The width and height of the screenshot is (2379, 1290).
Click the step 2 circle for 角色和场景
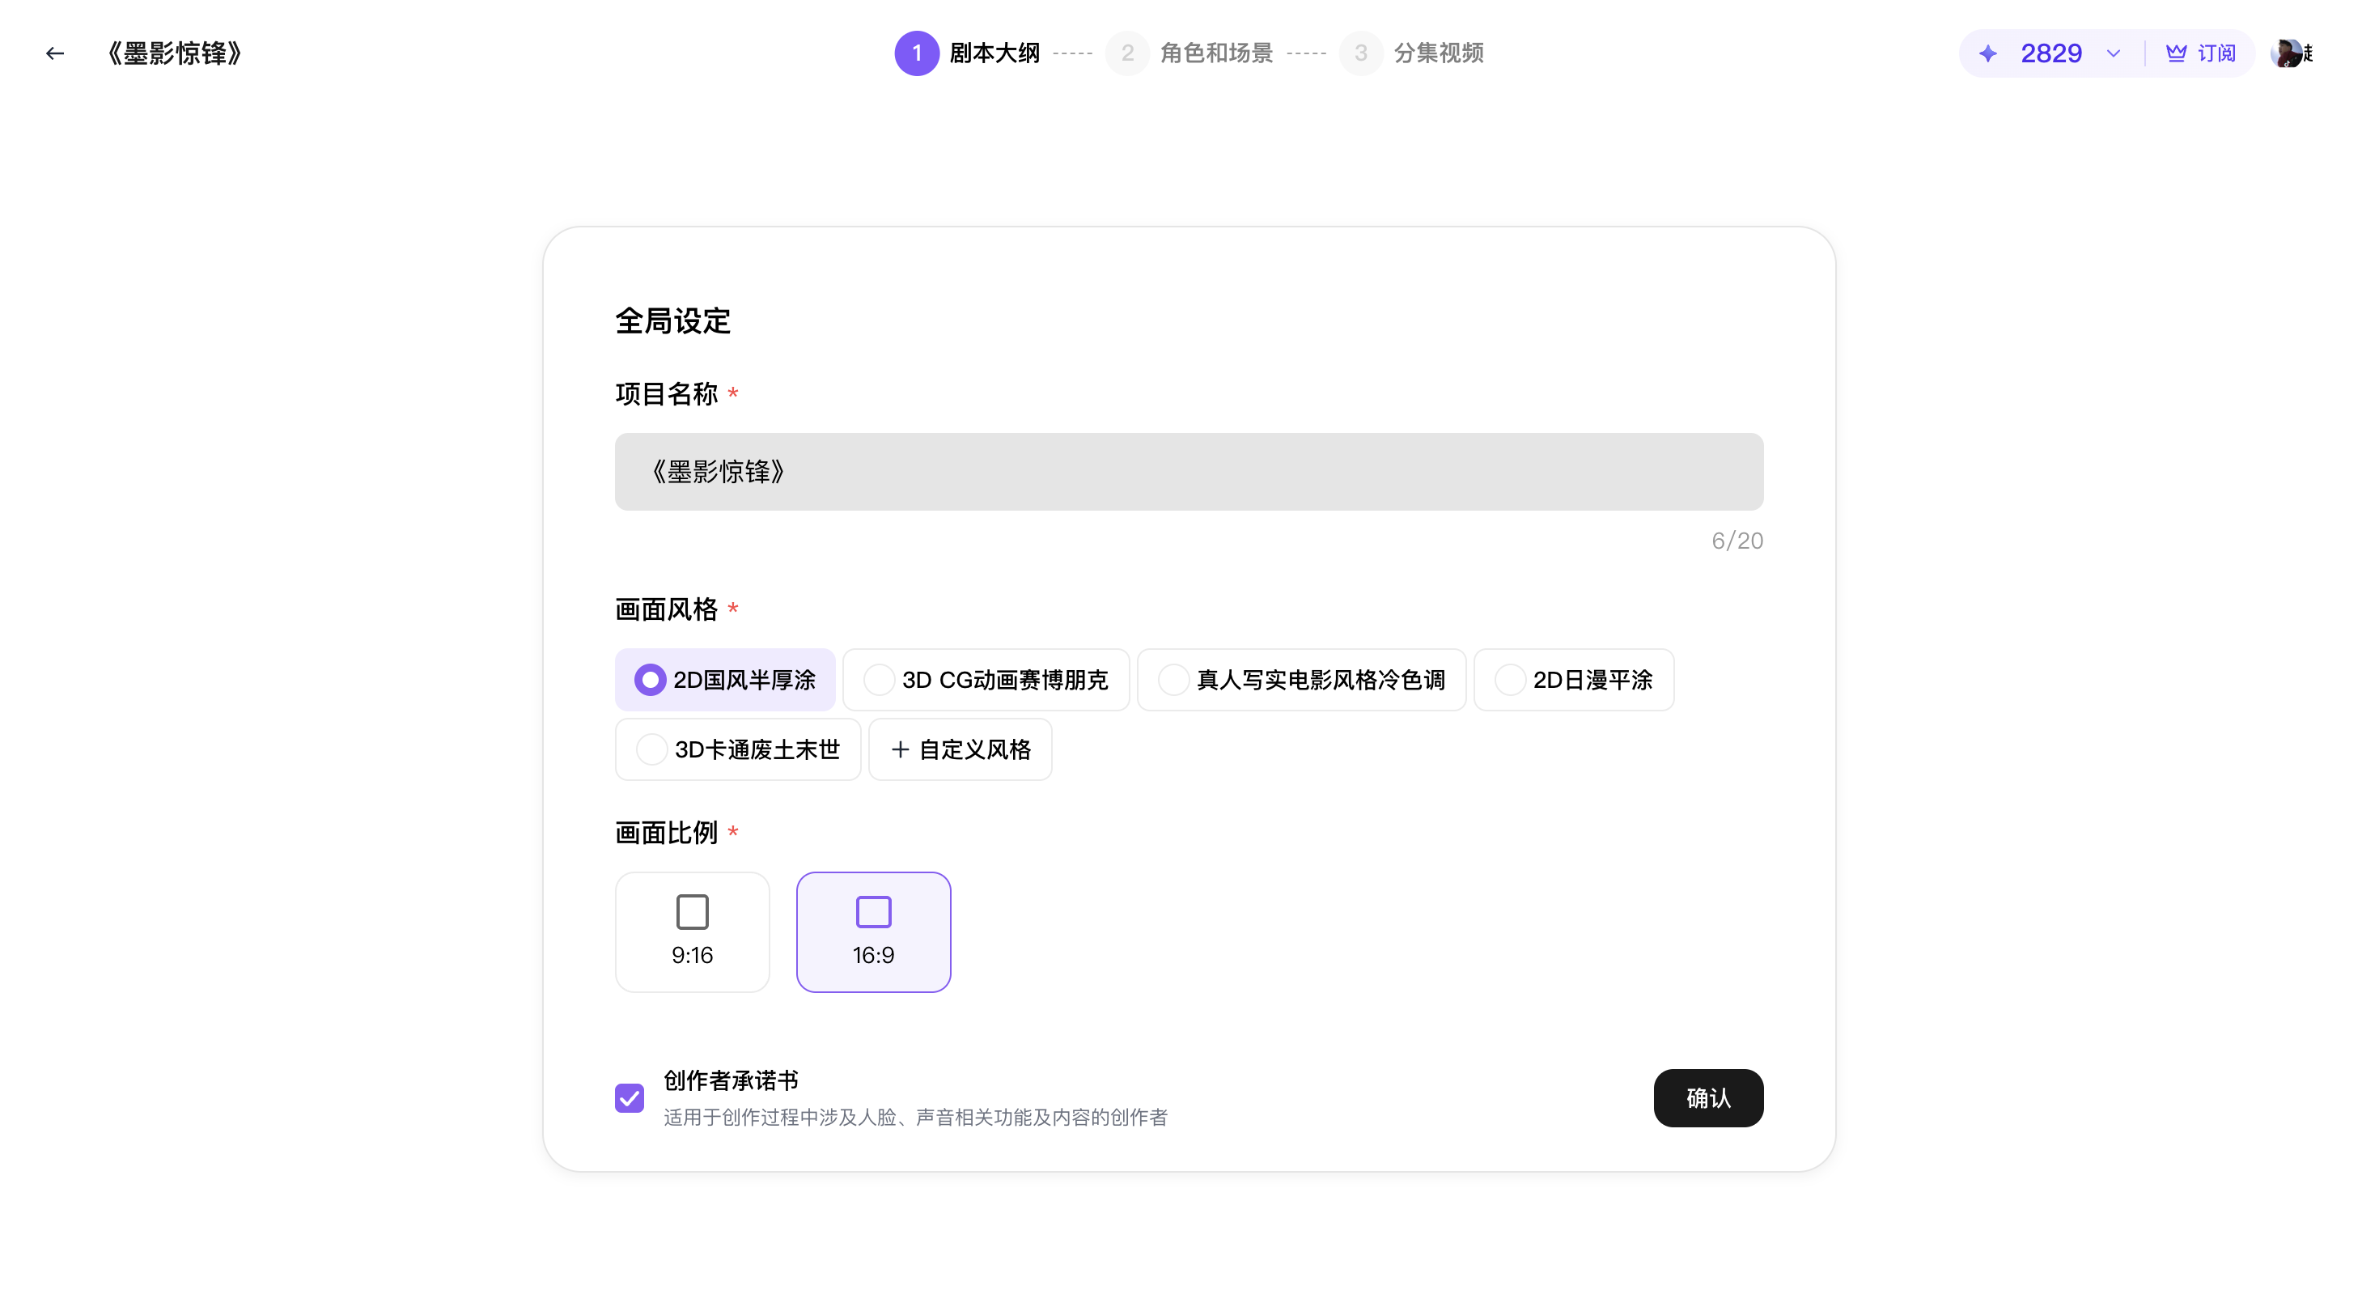(x=1126, y=53)
